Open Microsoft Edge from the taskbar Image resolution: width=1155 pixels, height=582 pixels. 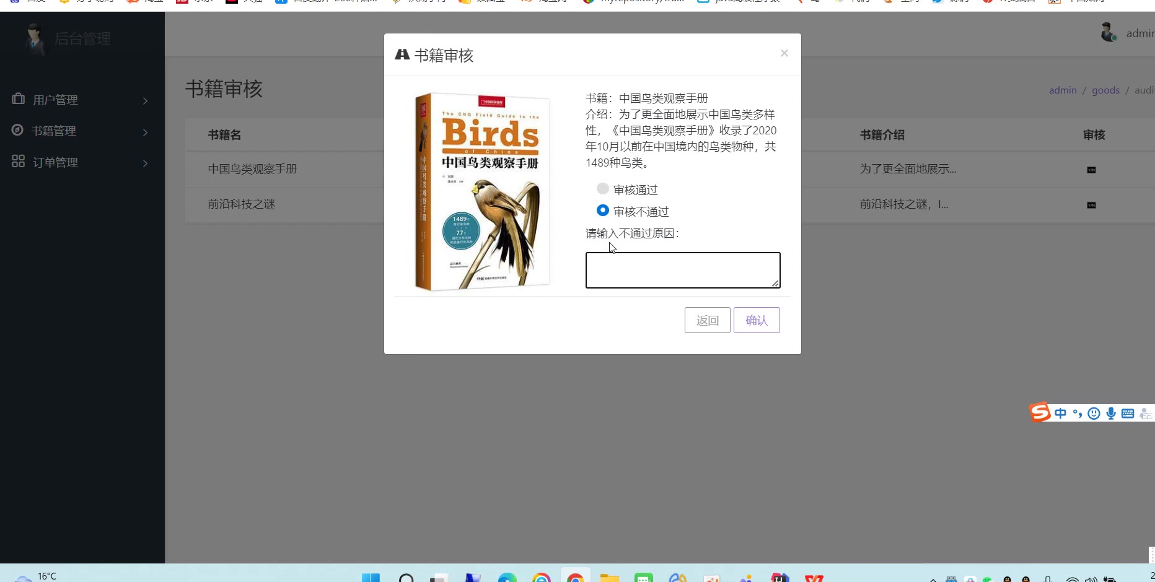(x=507, y=578)
